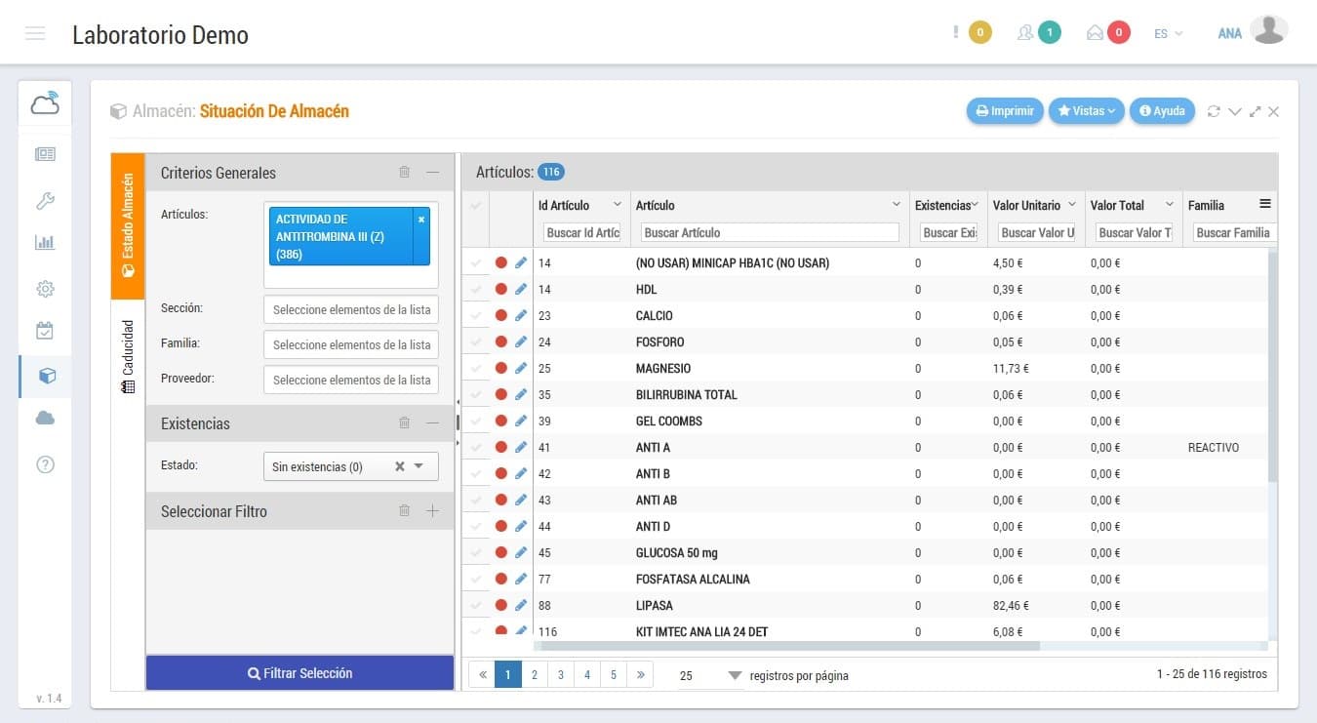This screenshot has height=723, width=1317.
Task: Click the red status dot of LIPASA row
Action: tap(501, 605)
